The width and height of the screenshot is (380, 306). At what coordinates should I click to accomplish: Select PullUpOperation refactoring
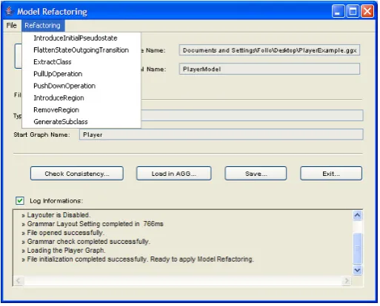(81, 74)
